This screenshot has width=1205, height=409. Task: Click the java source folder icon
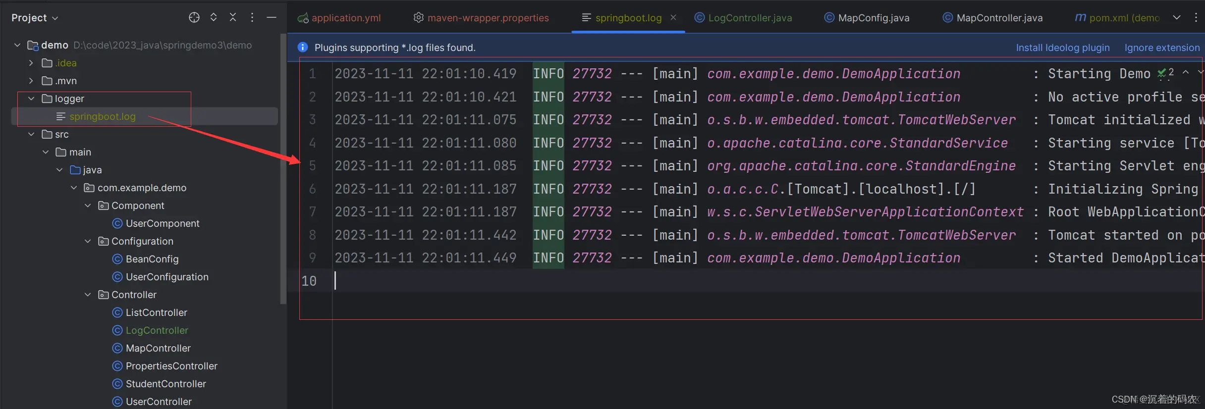[75, 170]
